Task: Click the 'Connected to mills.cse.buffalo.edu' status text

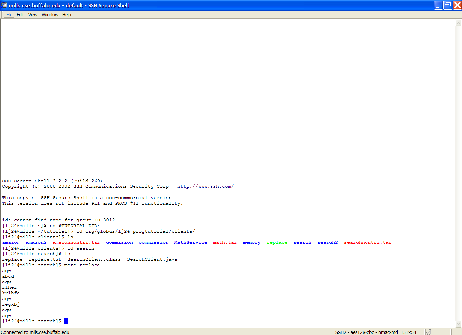Action: click(35, 332)
